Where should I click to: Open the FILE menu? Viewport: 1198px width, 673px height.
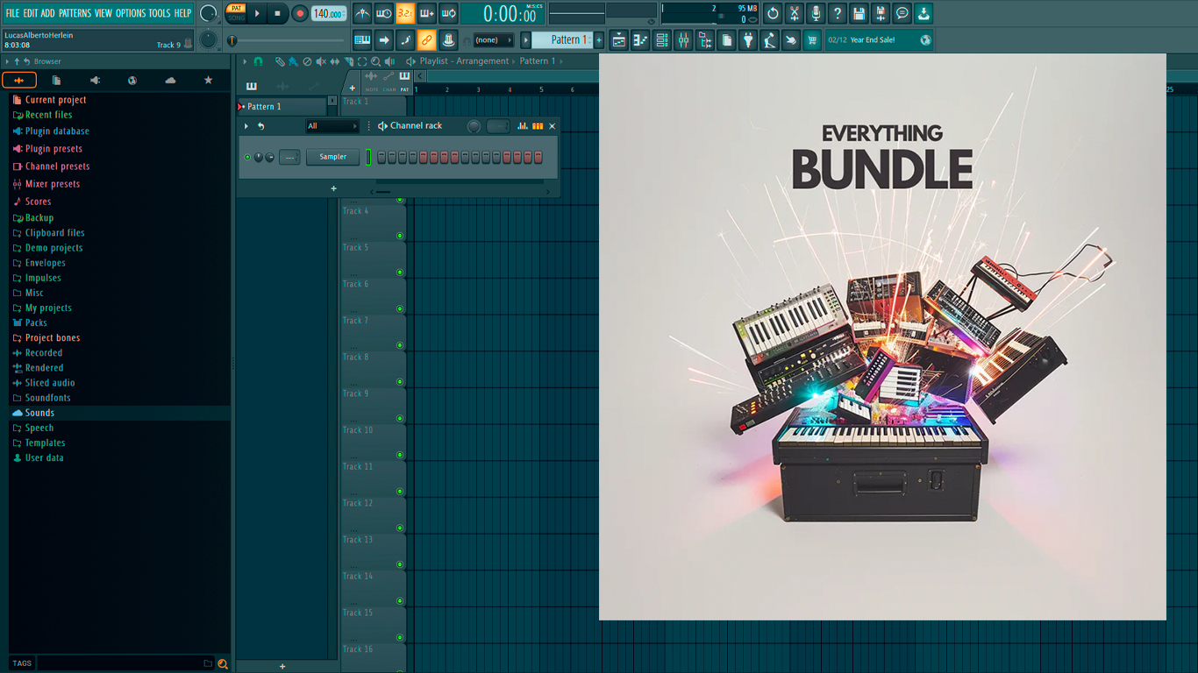pyautogui.click(x=12, y=13)
